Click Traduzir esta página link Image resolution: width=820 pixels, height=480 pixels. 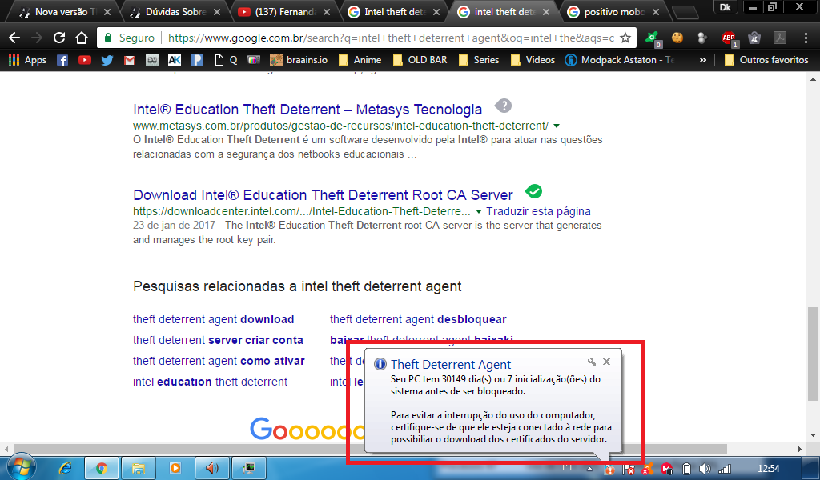pos(538,211)
